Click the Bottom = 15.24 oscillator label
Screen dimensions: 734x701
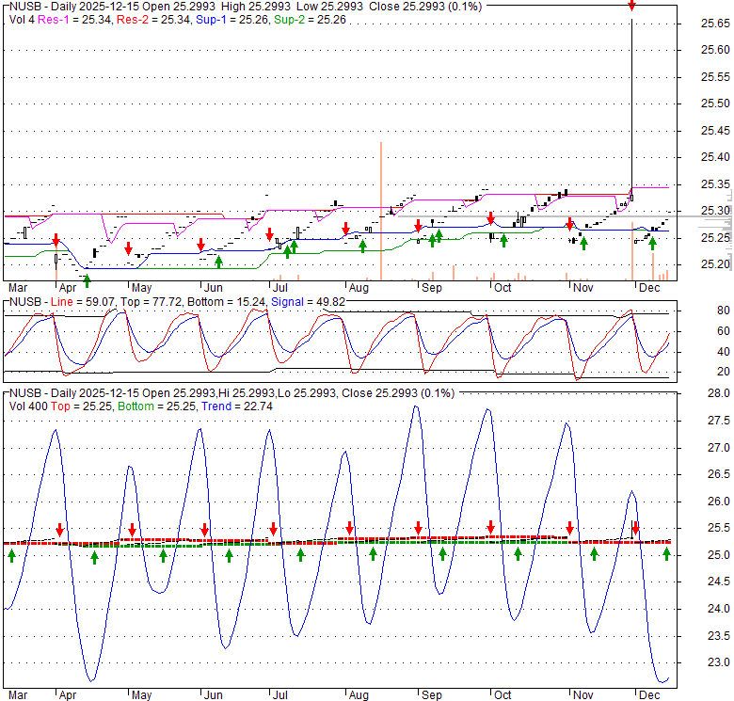222,301
